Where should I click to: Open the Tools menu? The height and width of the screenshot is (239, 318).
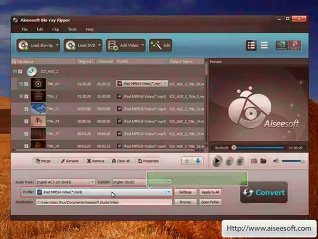72,29
